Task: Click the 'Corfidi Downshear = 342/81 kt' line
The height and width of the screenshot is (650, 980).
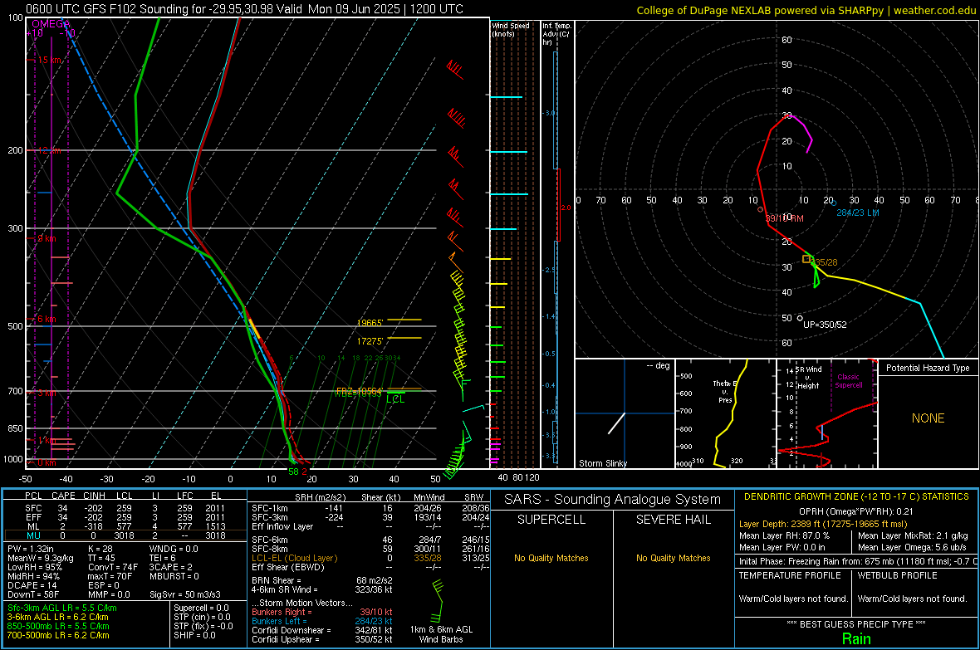Action: coord(322,630)
